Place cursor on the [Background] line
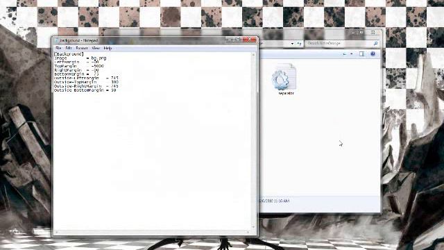444x250 pixels. point(69,54)
